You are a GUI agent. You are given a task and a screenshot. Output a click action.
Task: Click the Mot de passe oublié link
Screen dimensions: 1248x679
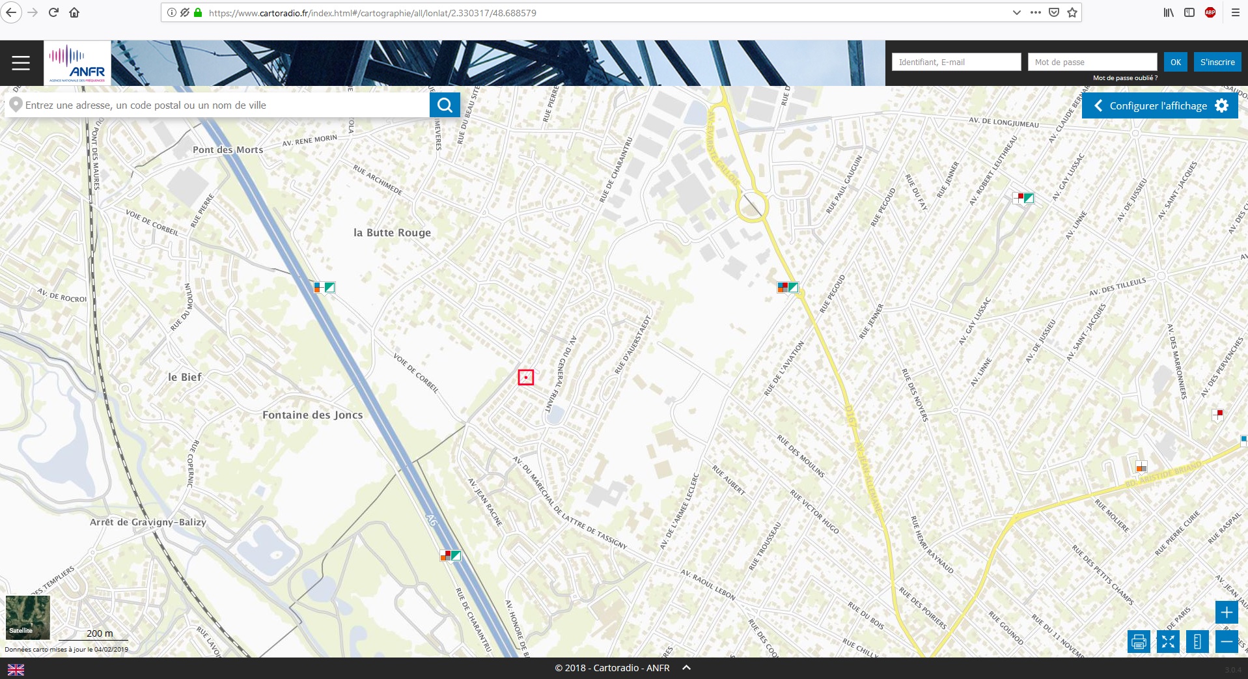1125,78
